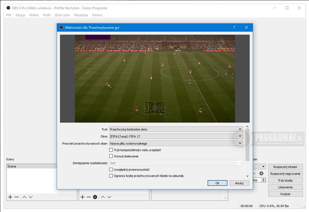309x212 pixels.
Task: Toggle Ogranicz liczbę przechwytywanych klatek checkbox
Action: (111, 176)
